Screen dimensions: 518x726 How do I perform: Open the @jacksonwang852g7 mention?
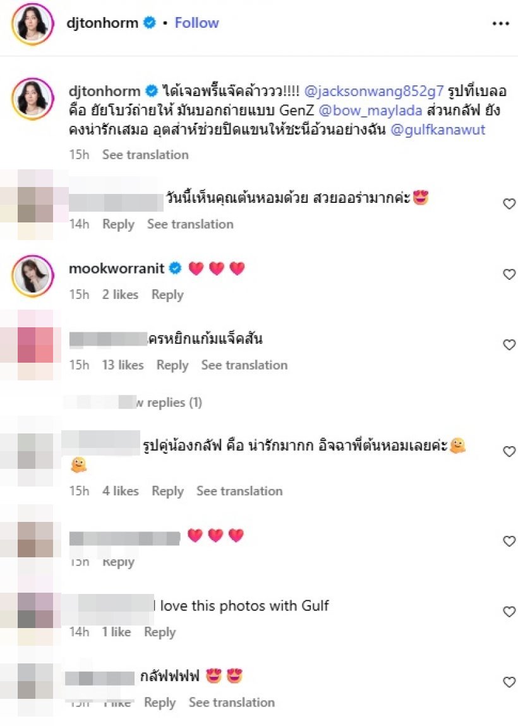(373, 91)
